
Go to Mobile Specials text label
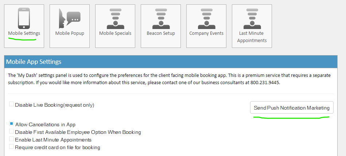115,33
